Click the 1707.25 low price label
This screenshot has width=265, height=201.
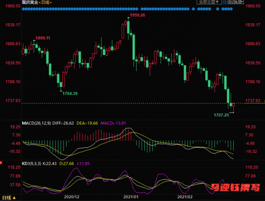pos(221,115)
